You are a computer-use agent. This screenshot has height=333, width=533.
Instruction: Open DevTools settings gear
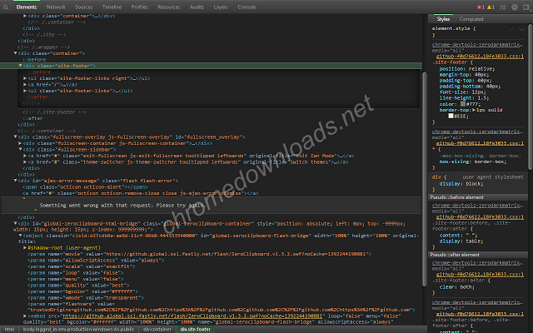(515, 7)
